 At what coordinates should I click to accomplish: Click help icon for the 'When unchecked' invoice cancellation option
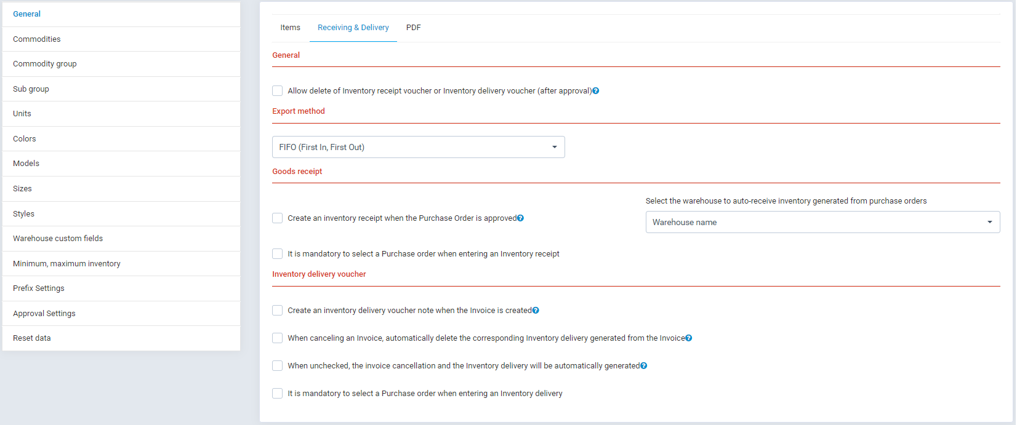click(643, 366)
